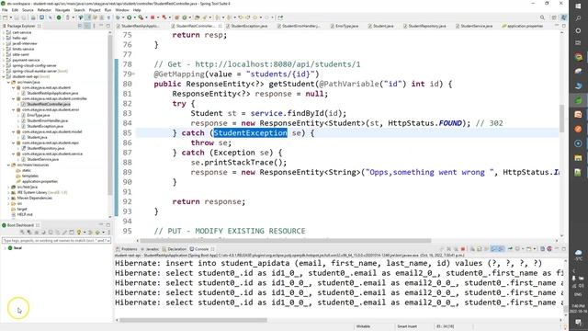Viewport: 588px width, 331px height.
Task: Select HELP.md in Package Explorer
Action: click(25, 214)
